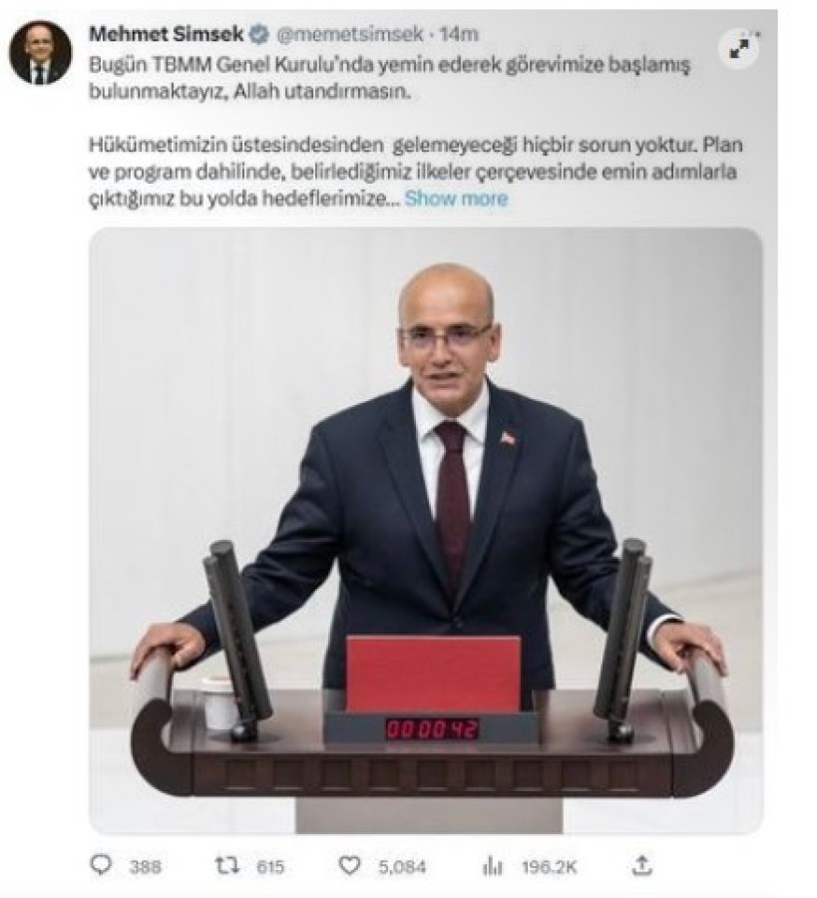Click the paragraph starting with Hükümetimizin
817x898 pixels.
pyautogui.click(x=416, y=172)
